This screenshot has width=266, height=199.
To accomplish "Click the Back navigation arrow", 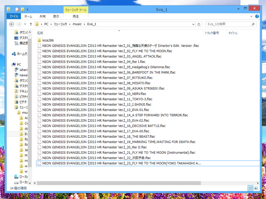I will (x=12, y=24).
